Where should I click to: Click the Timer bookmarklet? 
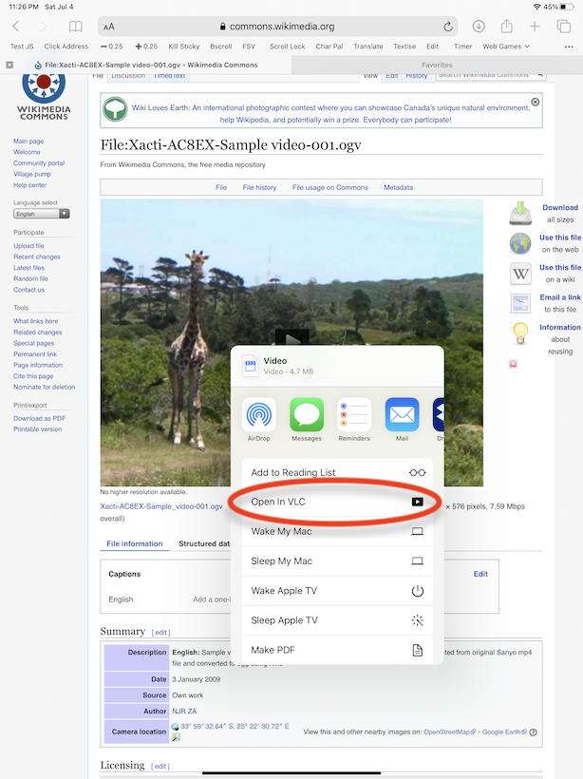tap(462, 47)
